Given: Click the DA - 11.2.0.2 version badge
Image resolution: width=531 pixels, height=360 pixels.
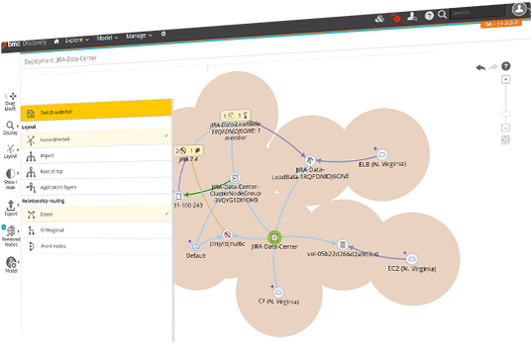Looking at the screenshot, I should pos(501,24).
